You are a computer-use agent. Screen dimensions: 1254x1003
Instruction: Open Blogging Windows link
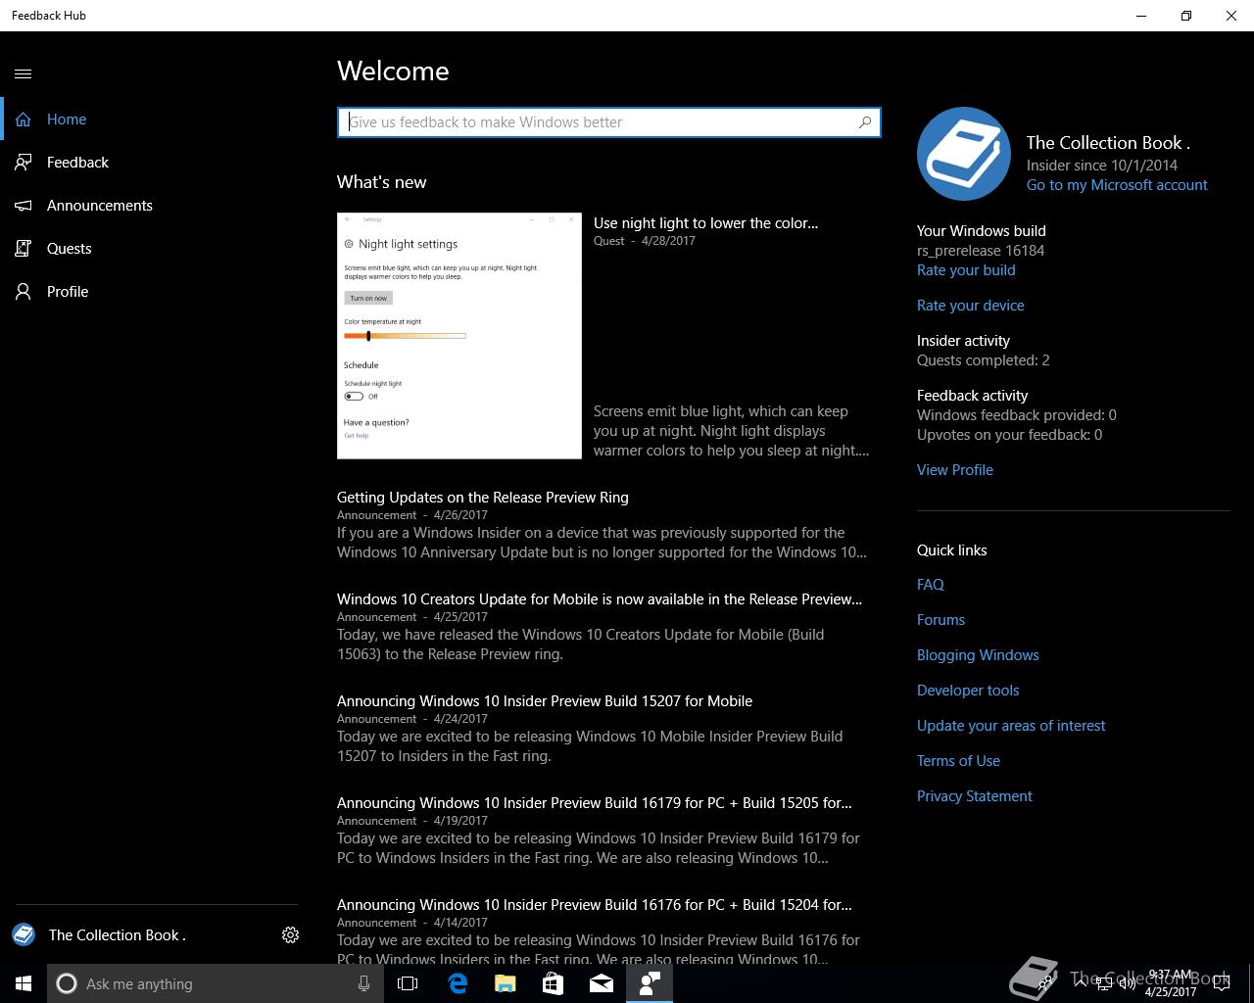click(x=978, y=655)
